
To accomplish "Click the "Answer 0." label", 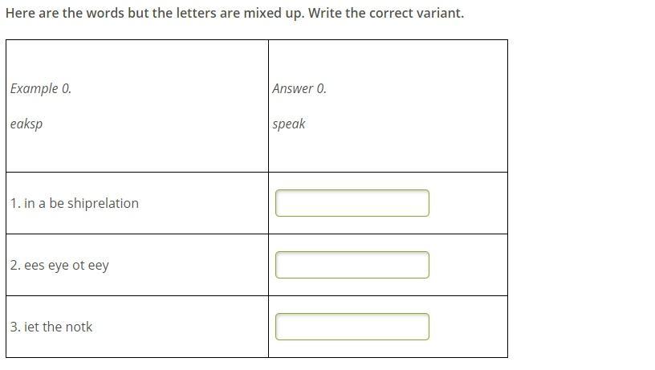I will point(299,88).
